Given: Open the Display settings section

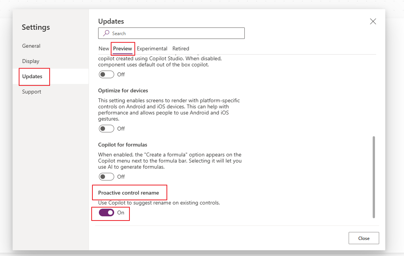Looking at the screenshot, I should click(31, 61).
